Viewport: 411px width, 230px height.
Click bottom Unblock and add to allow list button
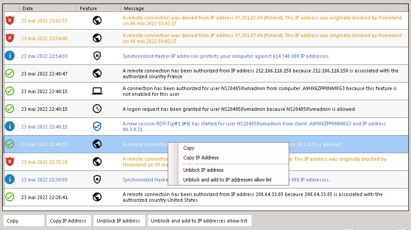coord(200,221)
